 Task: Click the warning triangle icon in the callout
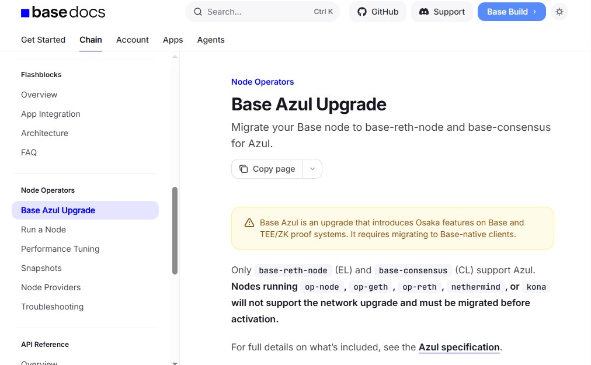coord(249,223)
